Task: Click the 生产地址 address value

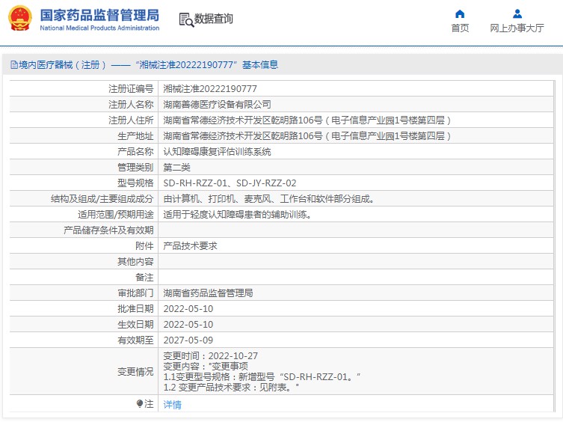Action: pyautogui.click(x=307, y=136)
